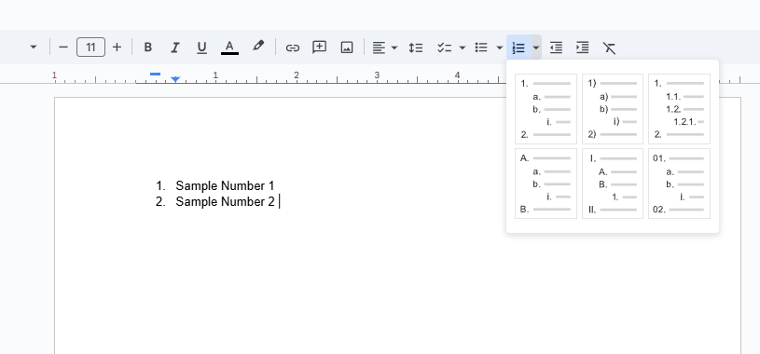Insert an image with the picture icon
The height and width of the screenshot is (354, 760).
[347, 48]
